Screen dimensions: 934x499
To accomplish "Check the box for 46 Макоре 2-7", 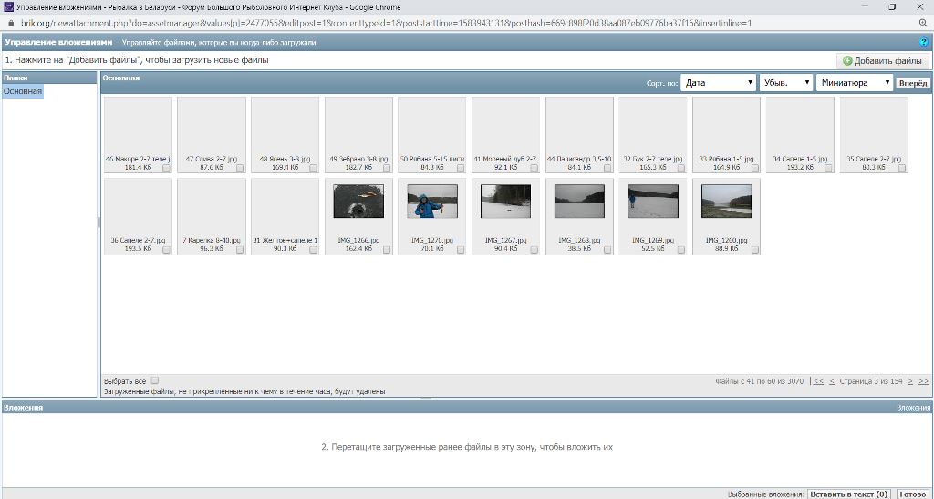I will click(167, 168).
